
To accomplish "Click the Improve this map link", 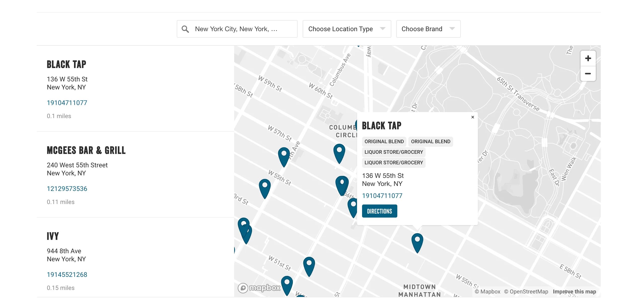I will tap(574, 291).
